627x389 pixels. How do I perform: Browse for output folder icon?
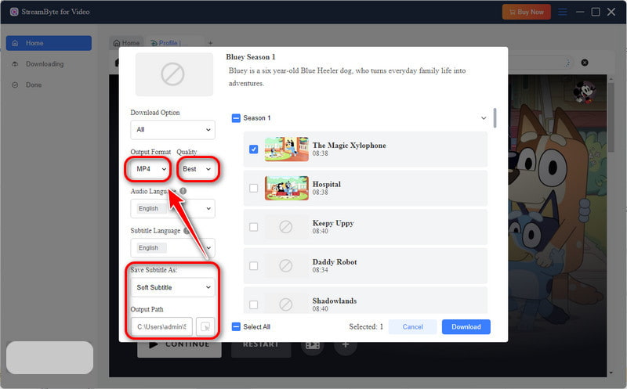point(205,326)
